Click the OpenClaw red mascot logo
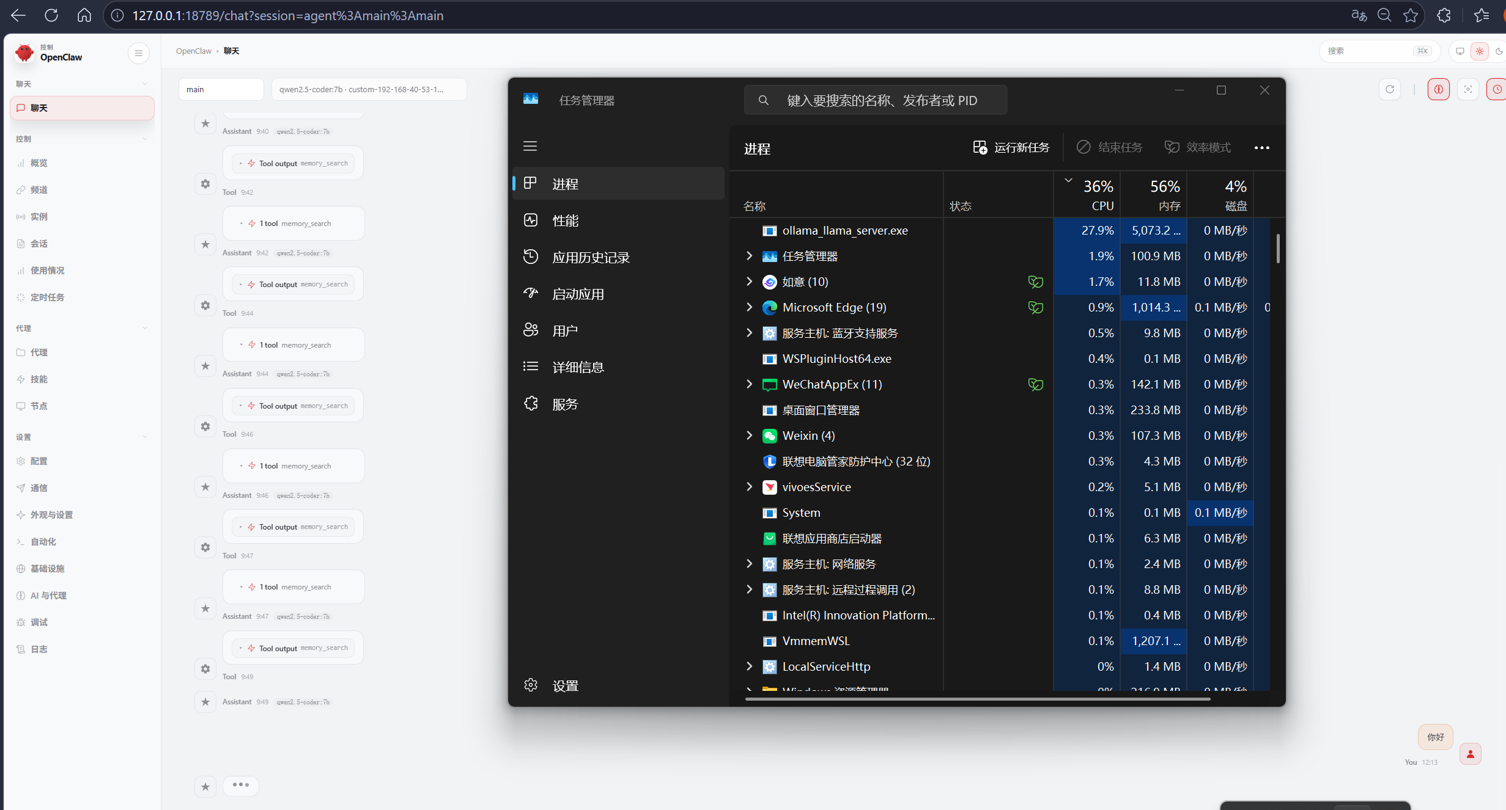Viewport: 1506px width, 810px height. click(24, 53)
